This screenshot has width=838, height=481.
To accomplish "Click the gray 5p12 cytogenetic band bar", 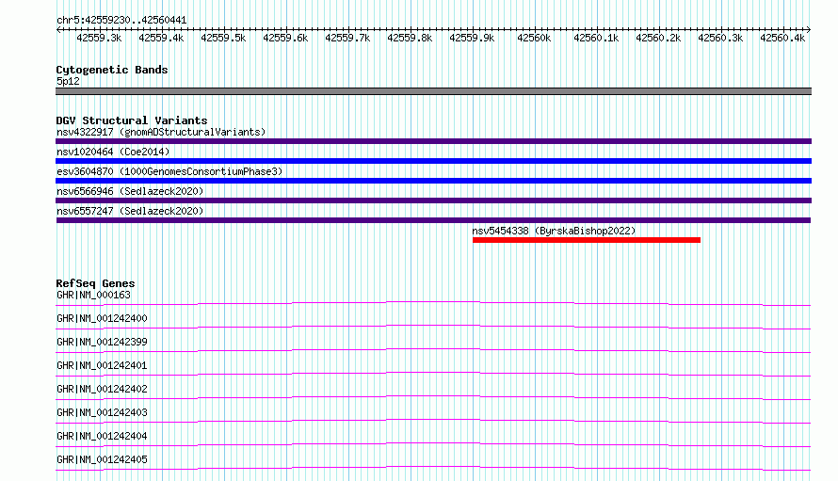I will (433, 91).
